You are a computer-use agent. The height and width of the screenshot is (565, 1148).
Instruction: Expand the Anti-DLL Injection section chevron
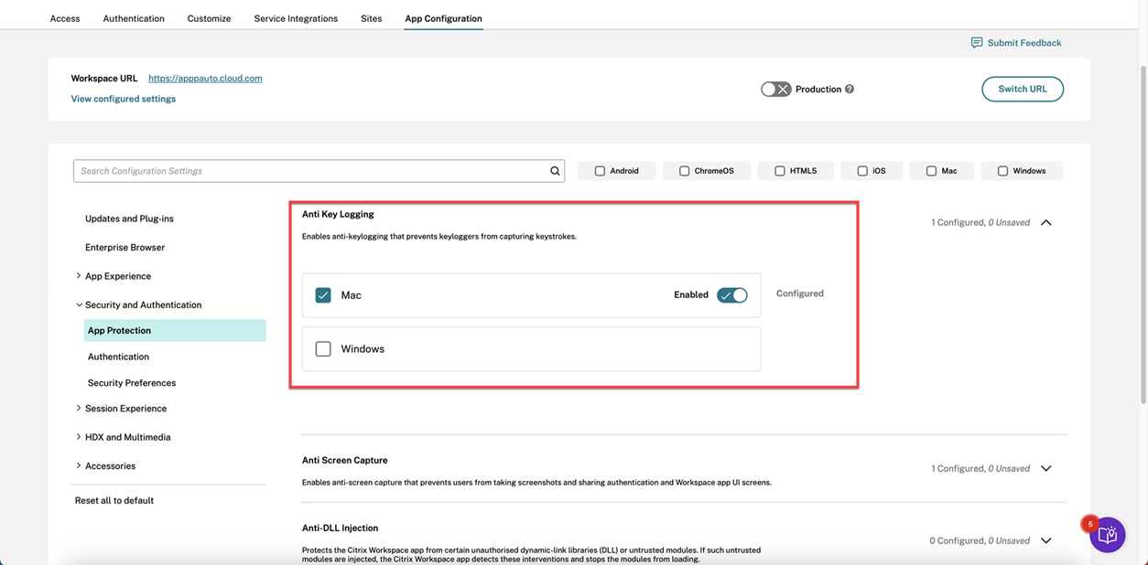(1045, 541)
